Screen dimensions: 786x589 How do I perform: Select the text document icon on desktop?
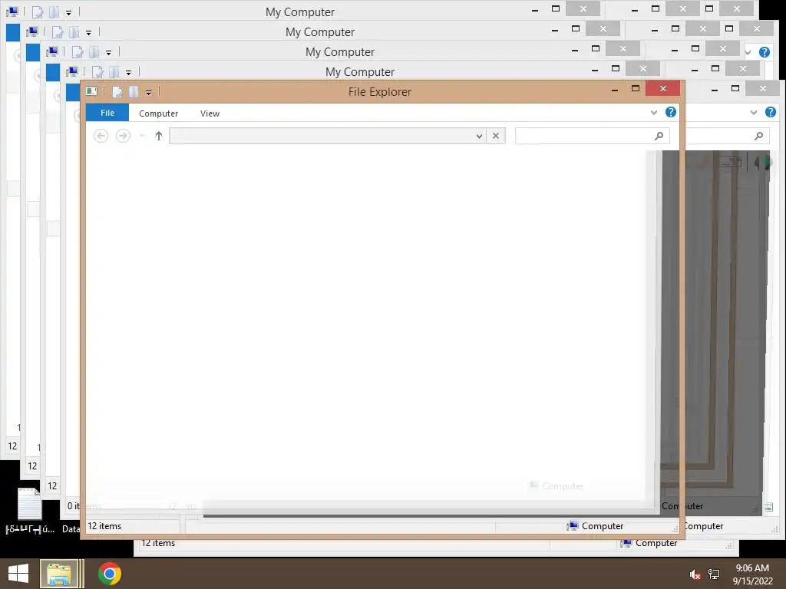click(x=30, y=504)
